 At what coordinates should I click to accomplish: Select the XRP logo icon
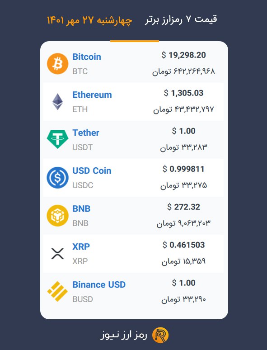tap(57, 254)
